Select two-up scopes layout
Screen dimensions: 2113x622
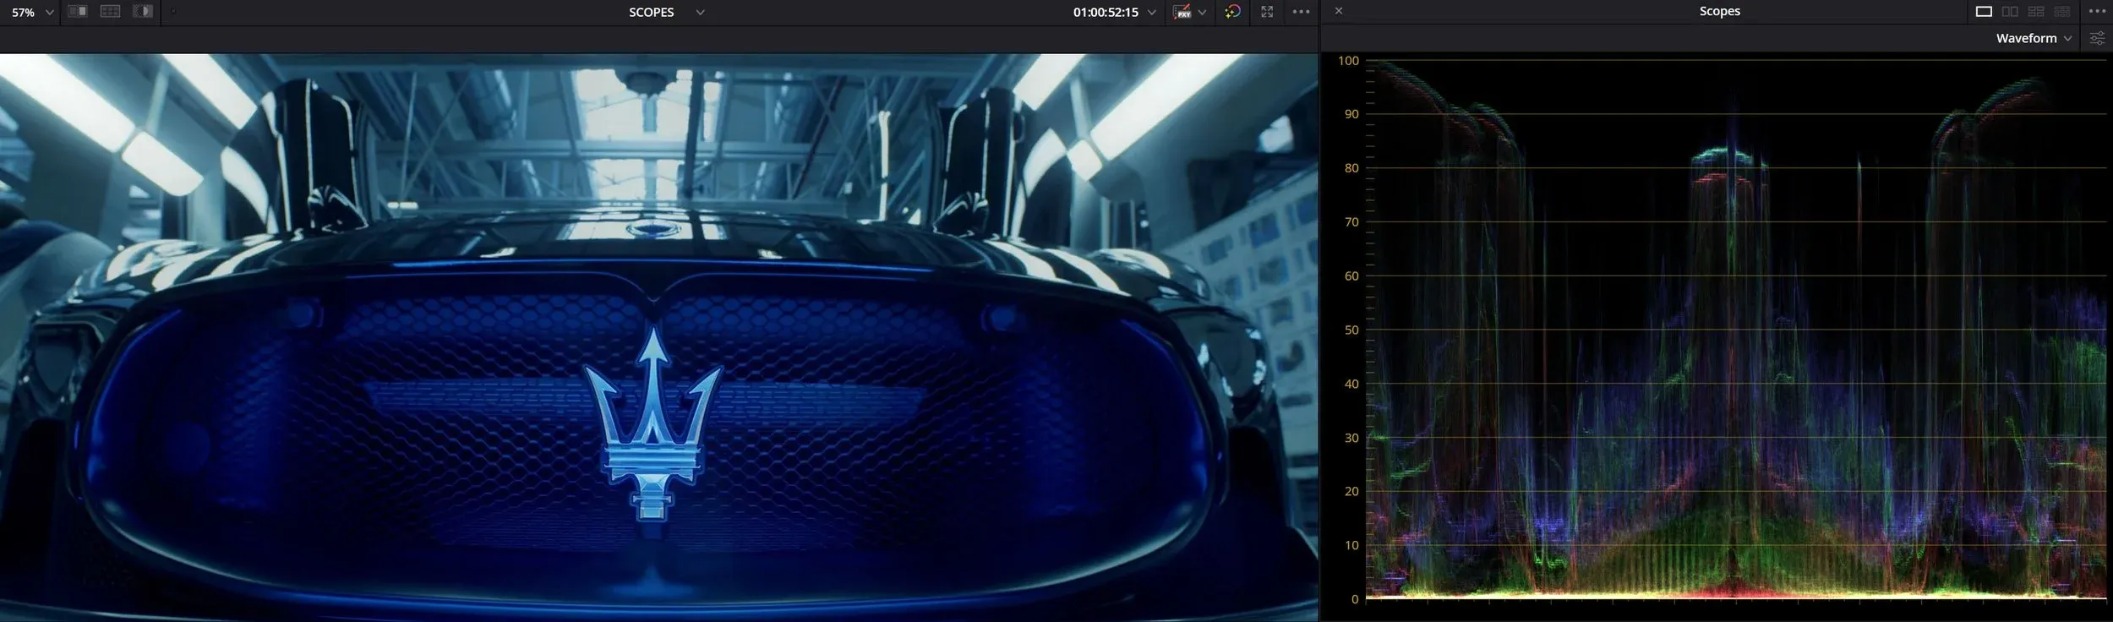[x=2011, y=12]
